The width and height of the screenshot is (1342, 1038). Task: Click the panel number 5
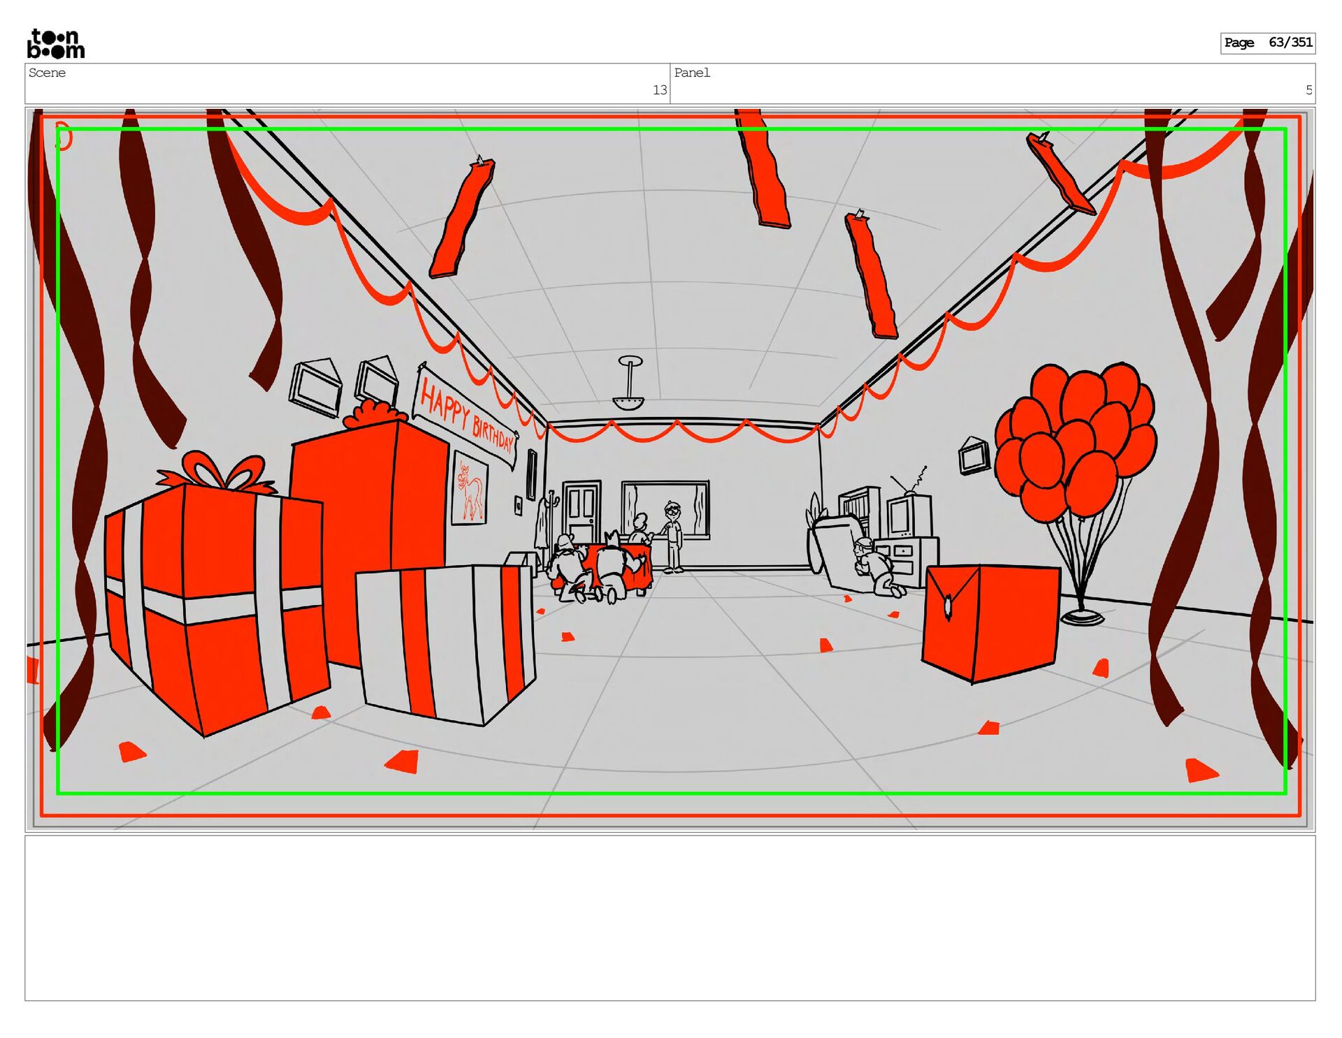(1308, 90)
